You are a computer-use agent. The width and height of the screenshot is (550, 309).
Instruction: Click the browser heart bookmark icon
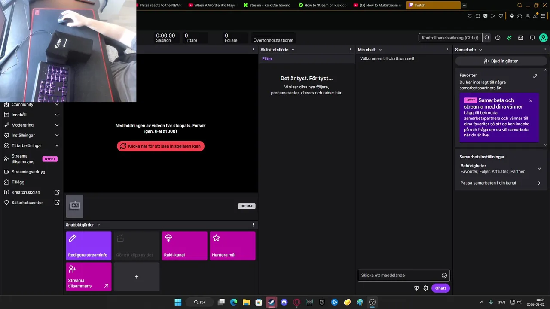(x=501, y=16)
